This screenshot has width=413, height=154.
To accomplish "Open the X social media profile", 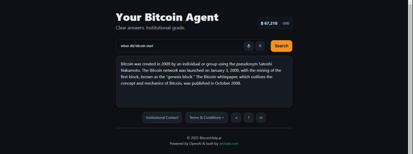I will [236, 117].
